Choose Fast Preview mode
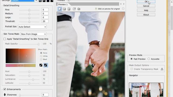Image resolution: width=173 pixels, height=97 pixels. coord(131,59)
